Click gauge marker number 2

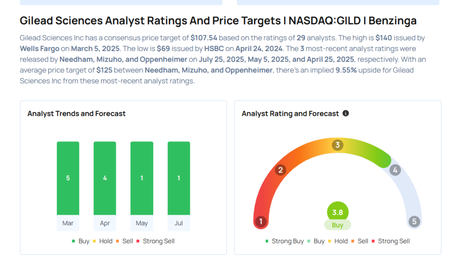[x=281, y=170]
